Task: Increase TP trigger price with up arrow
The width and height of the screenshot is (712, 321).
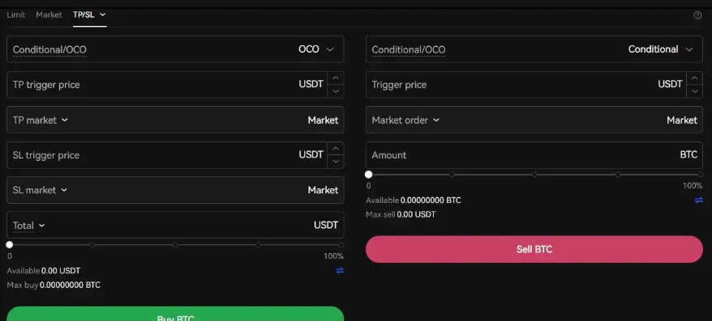Action: 335,78
